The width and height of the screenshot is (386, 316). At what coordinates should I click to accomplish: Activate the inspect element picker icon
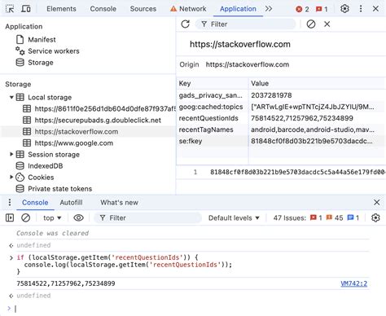[x=10, y=9]
